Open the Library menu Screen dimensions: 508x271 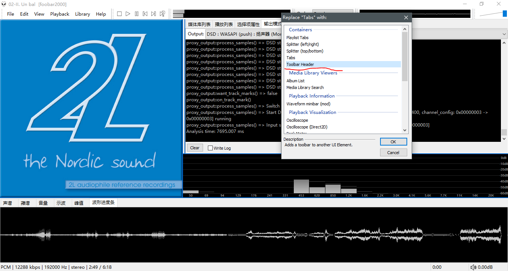tap(82, 14)
